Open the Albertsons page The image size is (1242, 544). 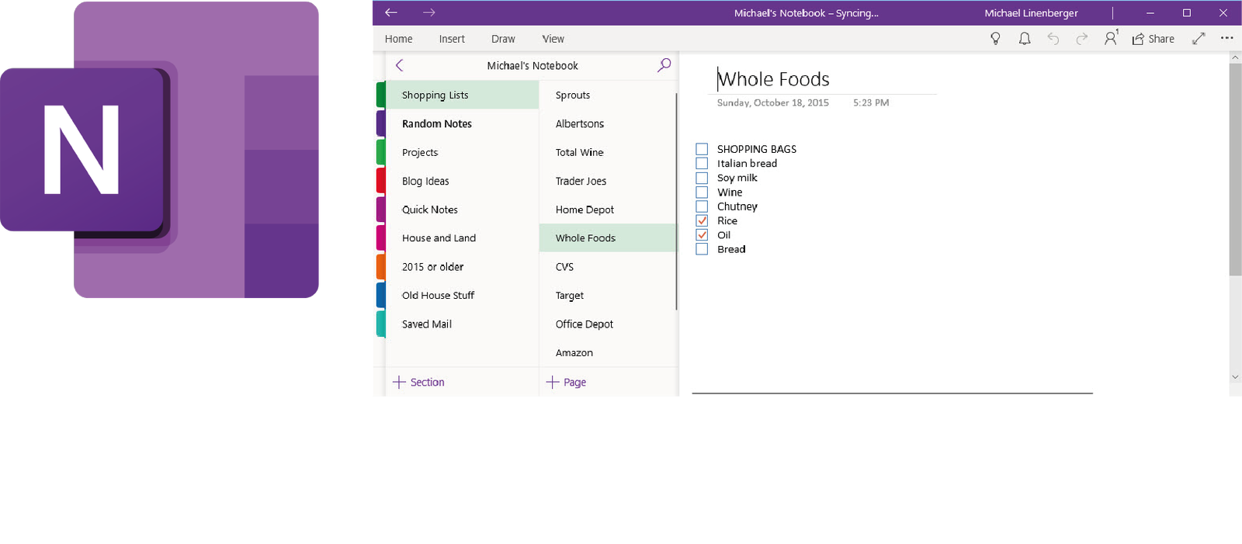coord(607,123)
